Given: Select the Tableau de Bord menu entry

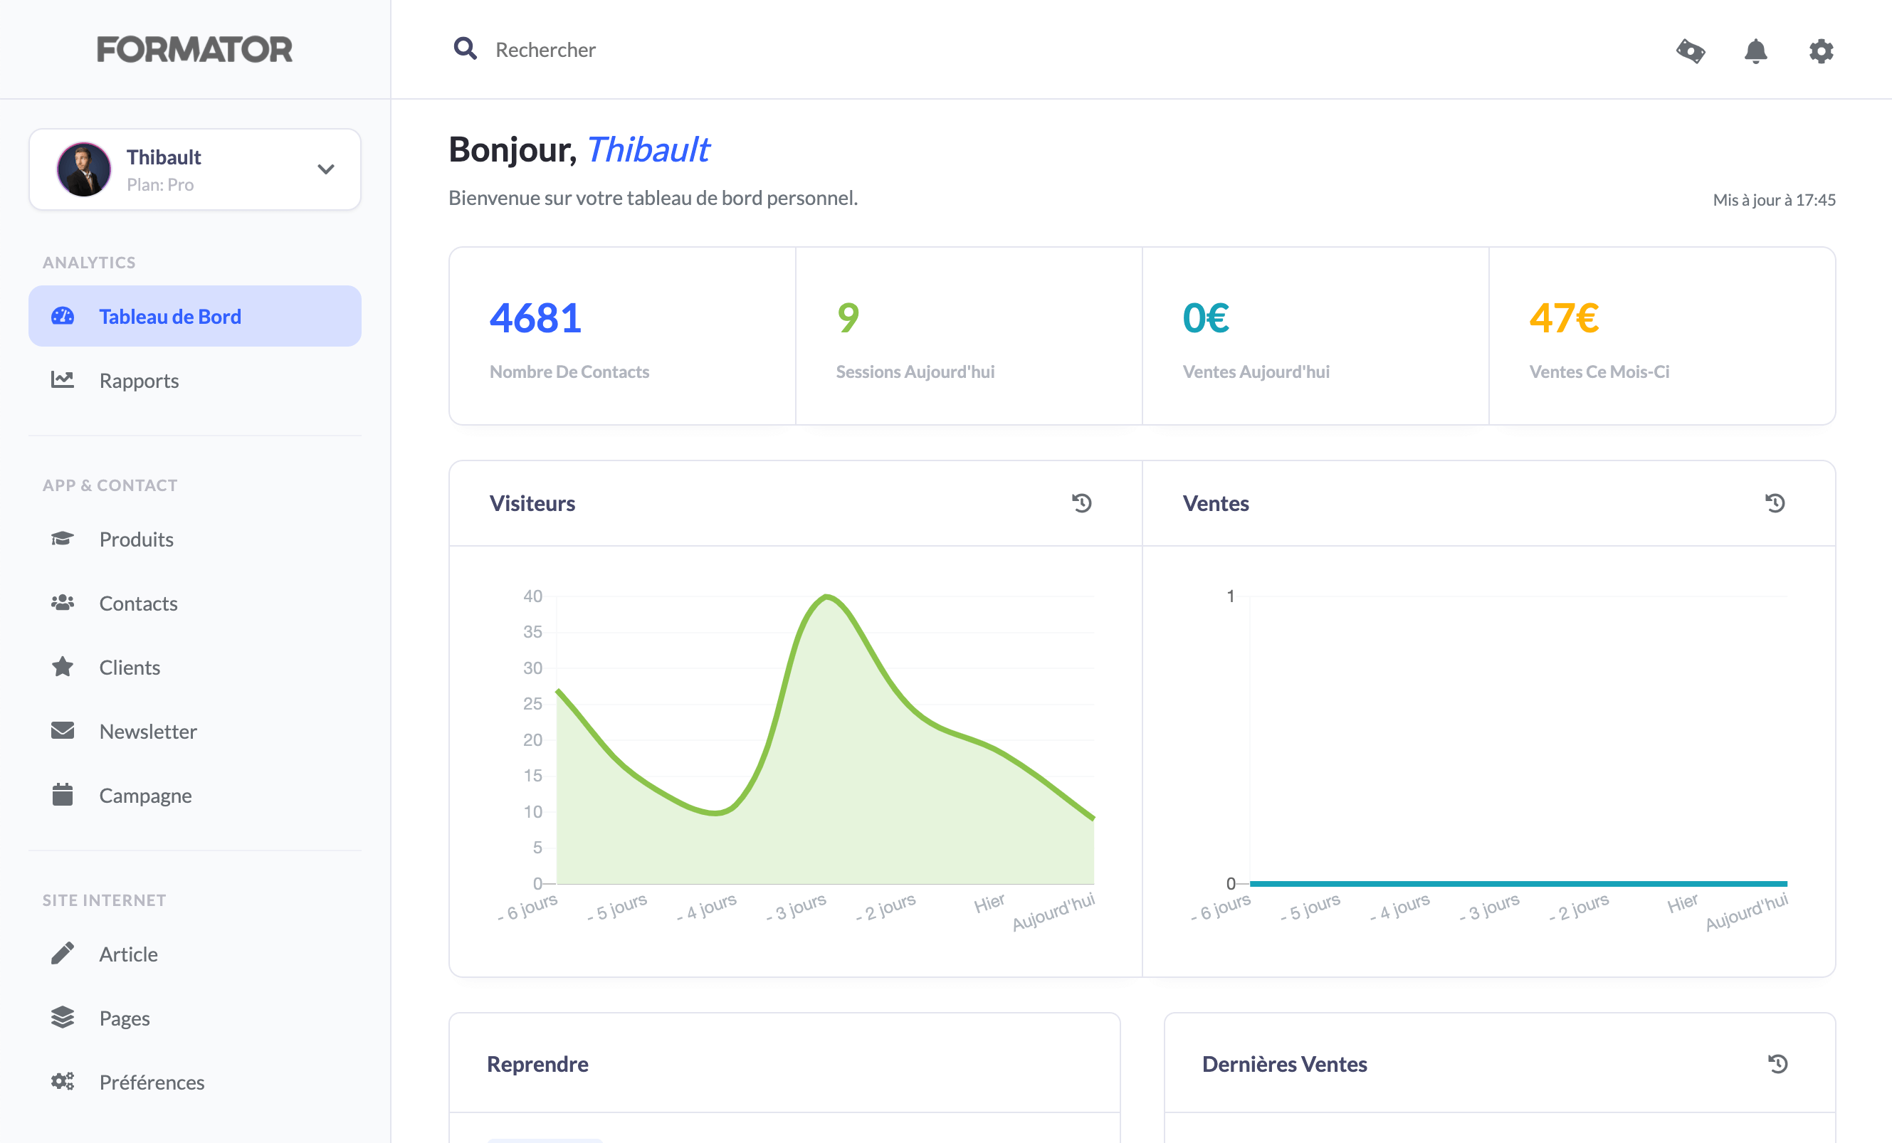Looking at the screenshot, I should [x=169, y=315].
